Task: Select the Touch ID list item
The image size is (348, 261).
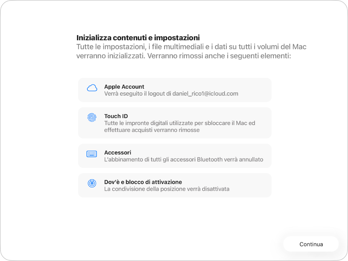Action: [x=175, y=123]
